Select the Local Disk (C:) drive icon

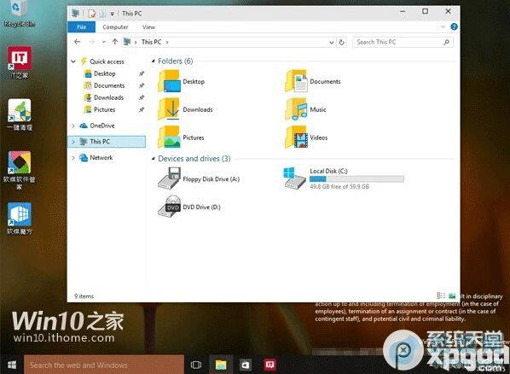[295, 178]
